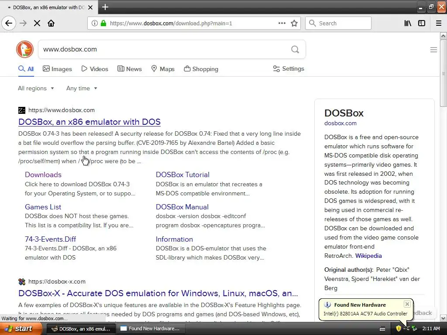Expand the Any time filter dropdown
447x335 pixels.
[82, 88]
